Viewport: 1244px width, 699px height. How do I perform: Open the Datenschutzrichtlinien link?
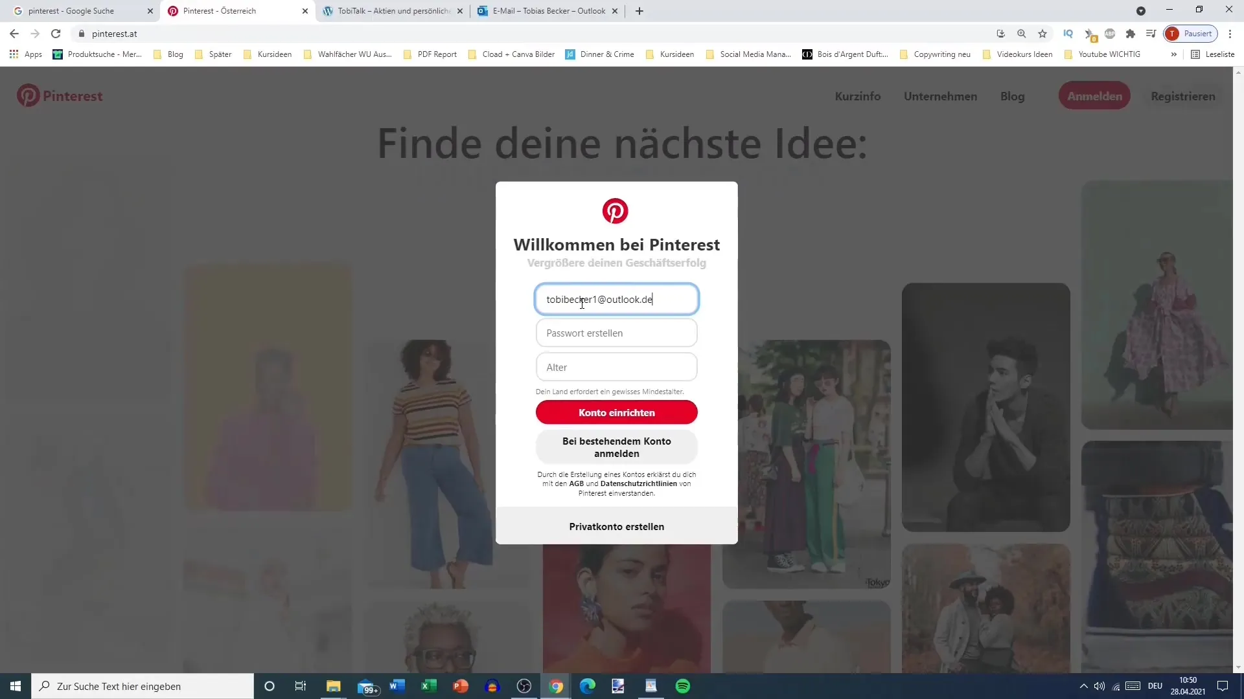(x=639, y=483)
